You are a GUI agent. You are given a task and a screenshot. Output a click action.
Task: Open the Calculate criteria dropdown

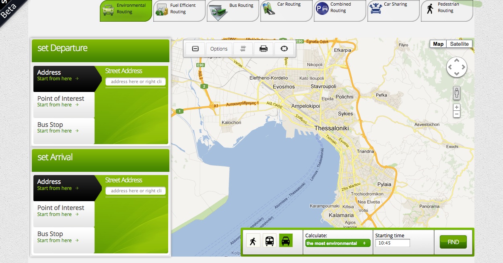(x=338, y=243)
